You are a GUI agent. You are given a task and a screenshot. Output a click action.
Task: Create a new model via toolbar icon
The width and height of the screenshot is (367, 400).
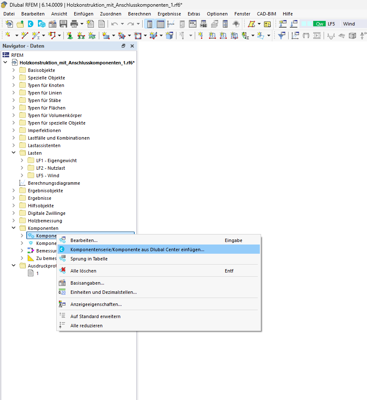9,24
